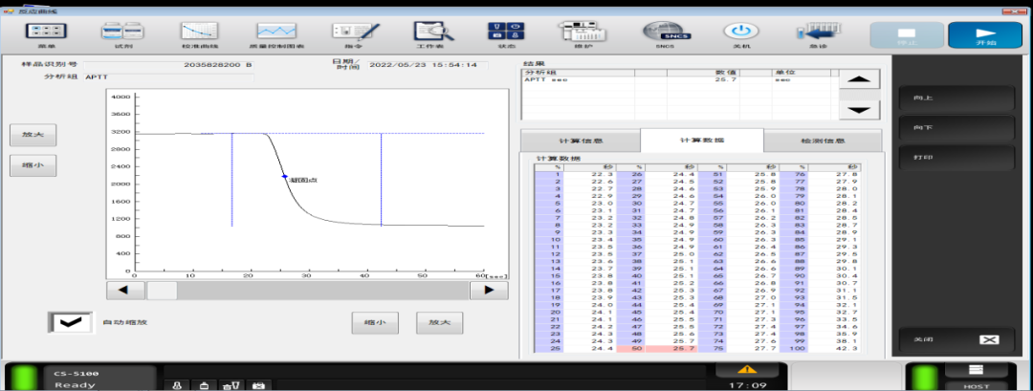
Task: Select the APTT sec result row
Action: pos(680,79)
